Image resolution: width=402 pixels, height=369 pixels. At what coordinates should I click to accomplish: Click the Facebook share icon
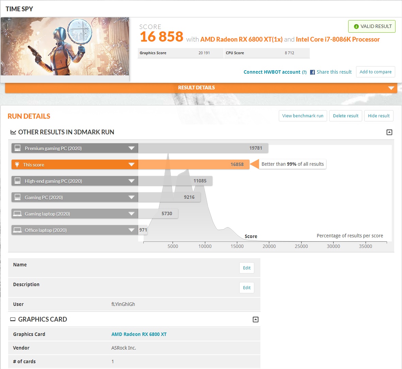[312, 72]
